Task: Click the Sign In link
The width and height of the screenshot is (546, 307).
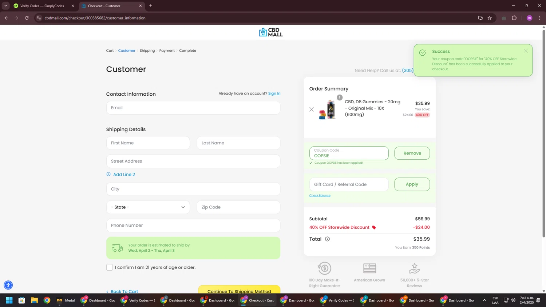Action: pos(274,93)
